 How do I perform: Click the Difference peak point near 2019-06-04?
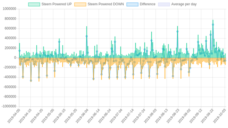pos(87,36)
